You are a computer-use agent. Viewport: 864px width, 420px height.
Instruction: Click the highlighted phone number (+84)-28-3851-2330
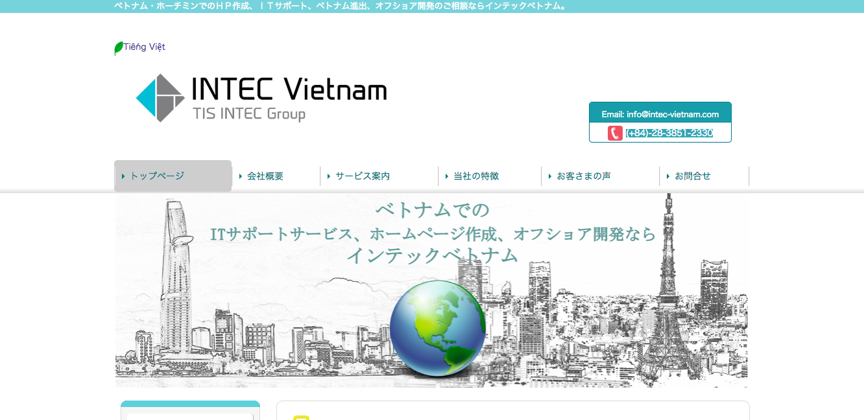[669, 132]
